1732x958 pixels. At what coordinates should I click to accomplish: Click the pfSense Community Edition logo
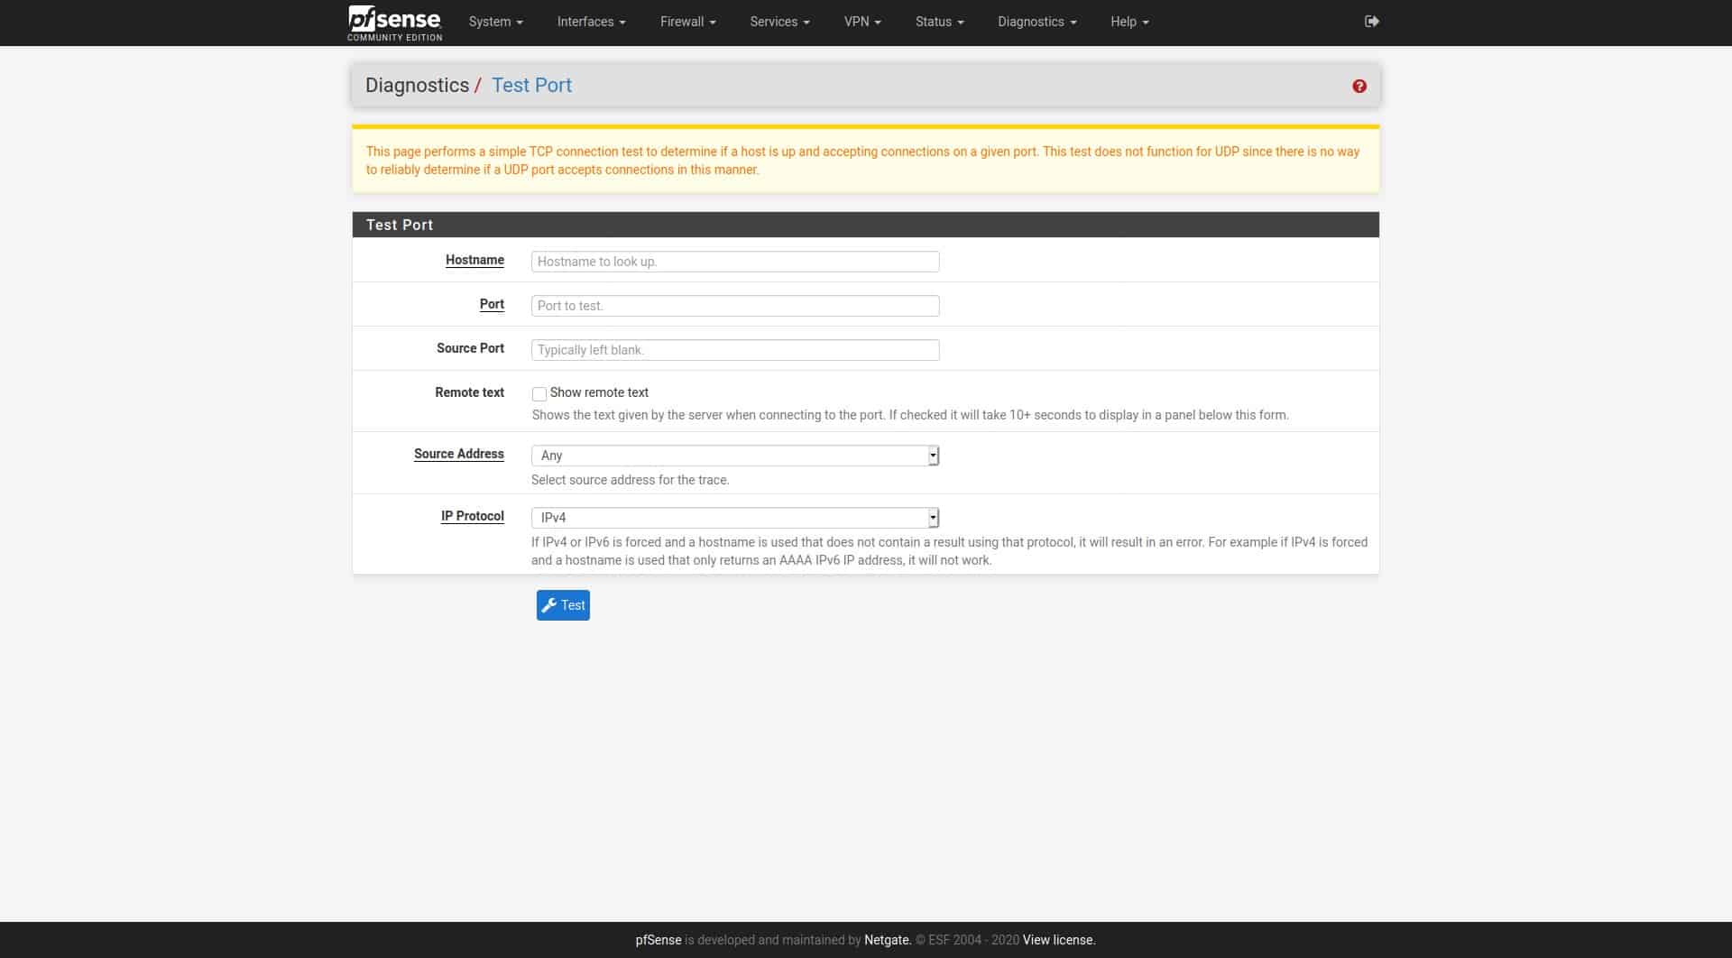pos(394,23)
